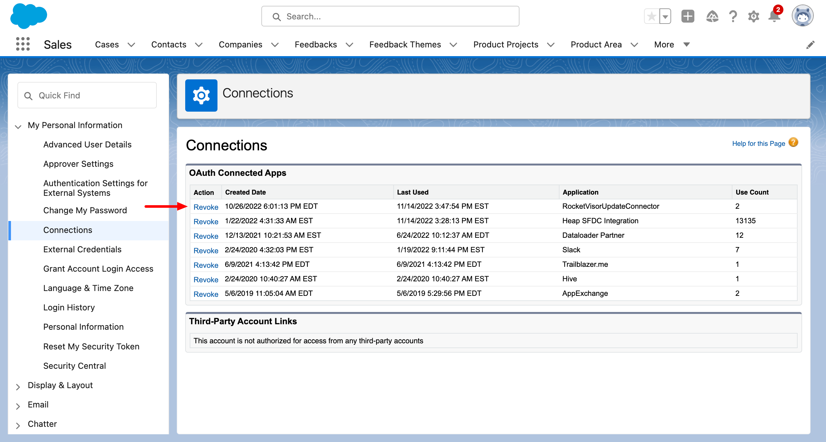Open Security Central
Screen dimensions: 826x442
[x=74, y=366]
